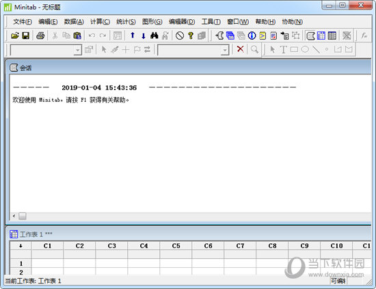Paste using the clipboard icon
The image size is (376, 289).
pos(77,36)
